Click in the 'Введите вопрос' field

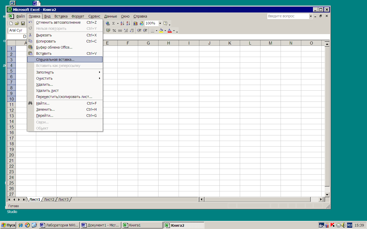tap(288, 16)
